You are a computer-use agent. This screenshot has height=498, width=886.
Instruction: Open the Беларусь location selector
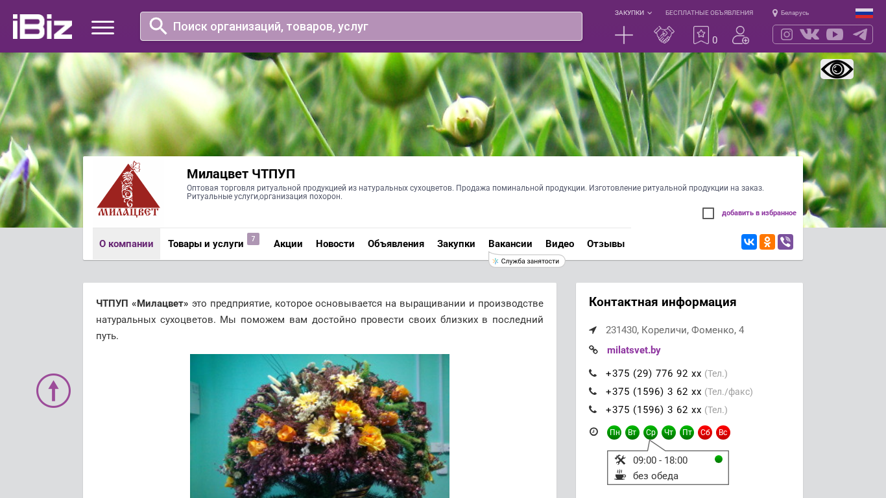pos(791,13)
